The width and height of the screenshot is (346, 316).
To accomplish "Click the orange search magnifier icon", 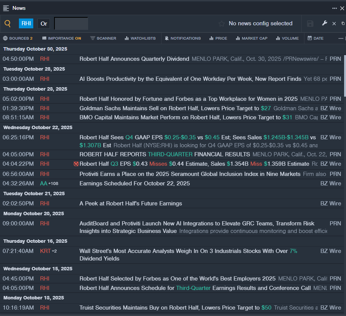I will [x=8, y=24].
